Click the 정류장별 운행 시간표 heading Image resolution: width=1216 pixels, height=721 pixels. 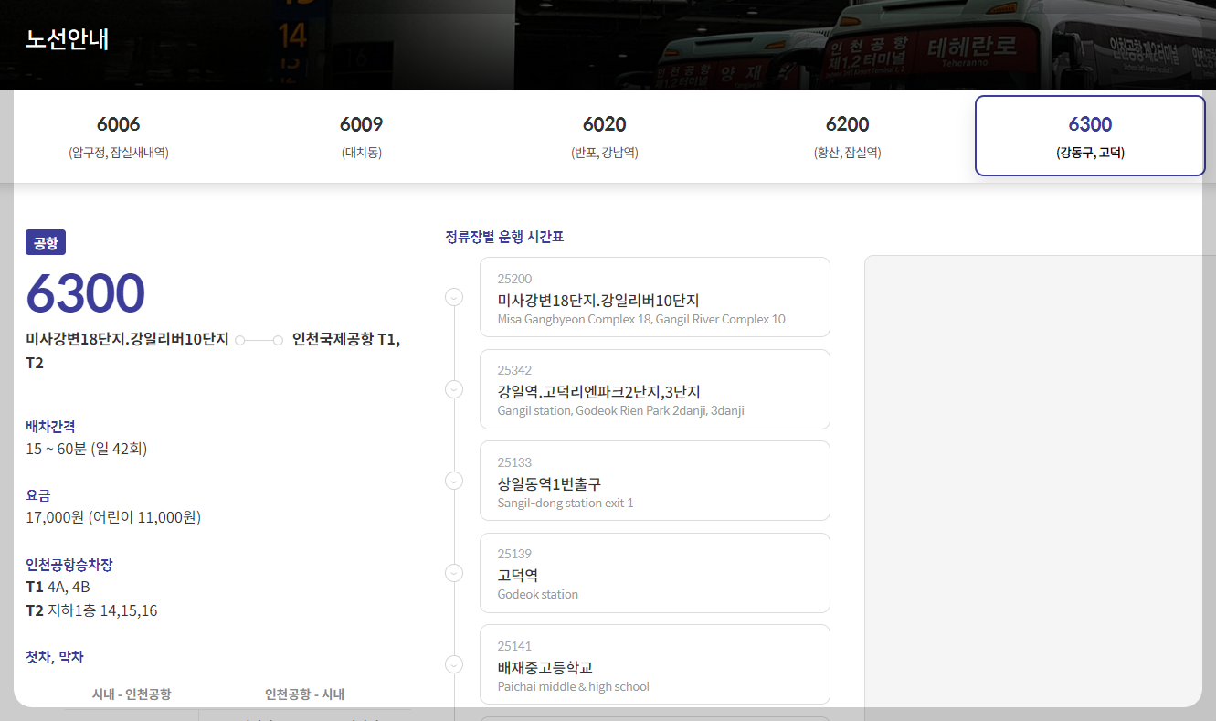(504, 237)
